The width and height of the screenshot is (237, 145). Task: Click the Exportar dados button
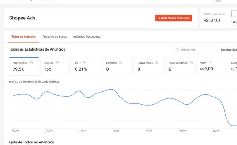(227, 50)
